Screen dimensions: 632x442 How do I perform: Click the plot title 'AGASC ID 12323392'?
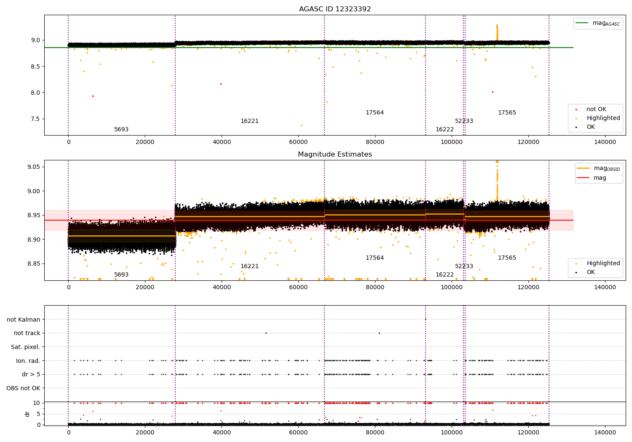(x=335, y=9)
